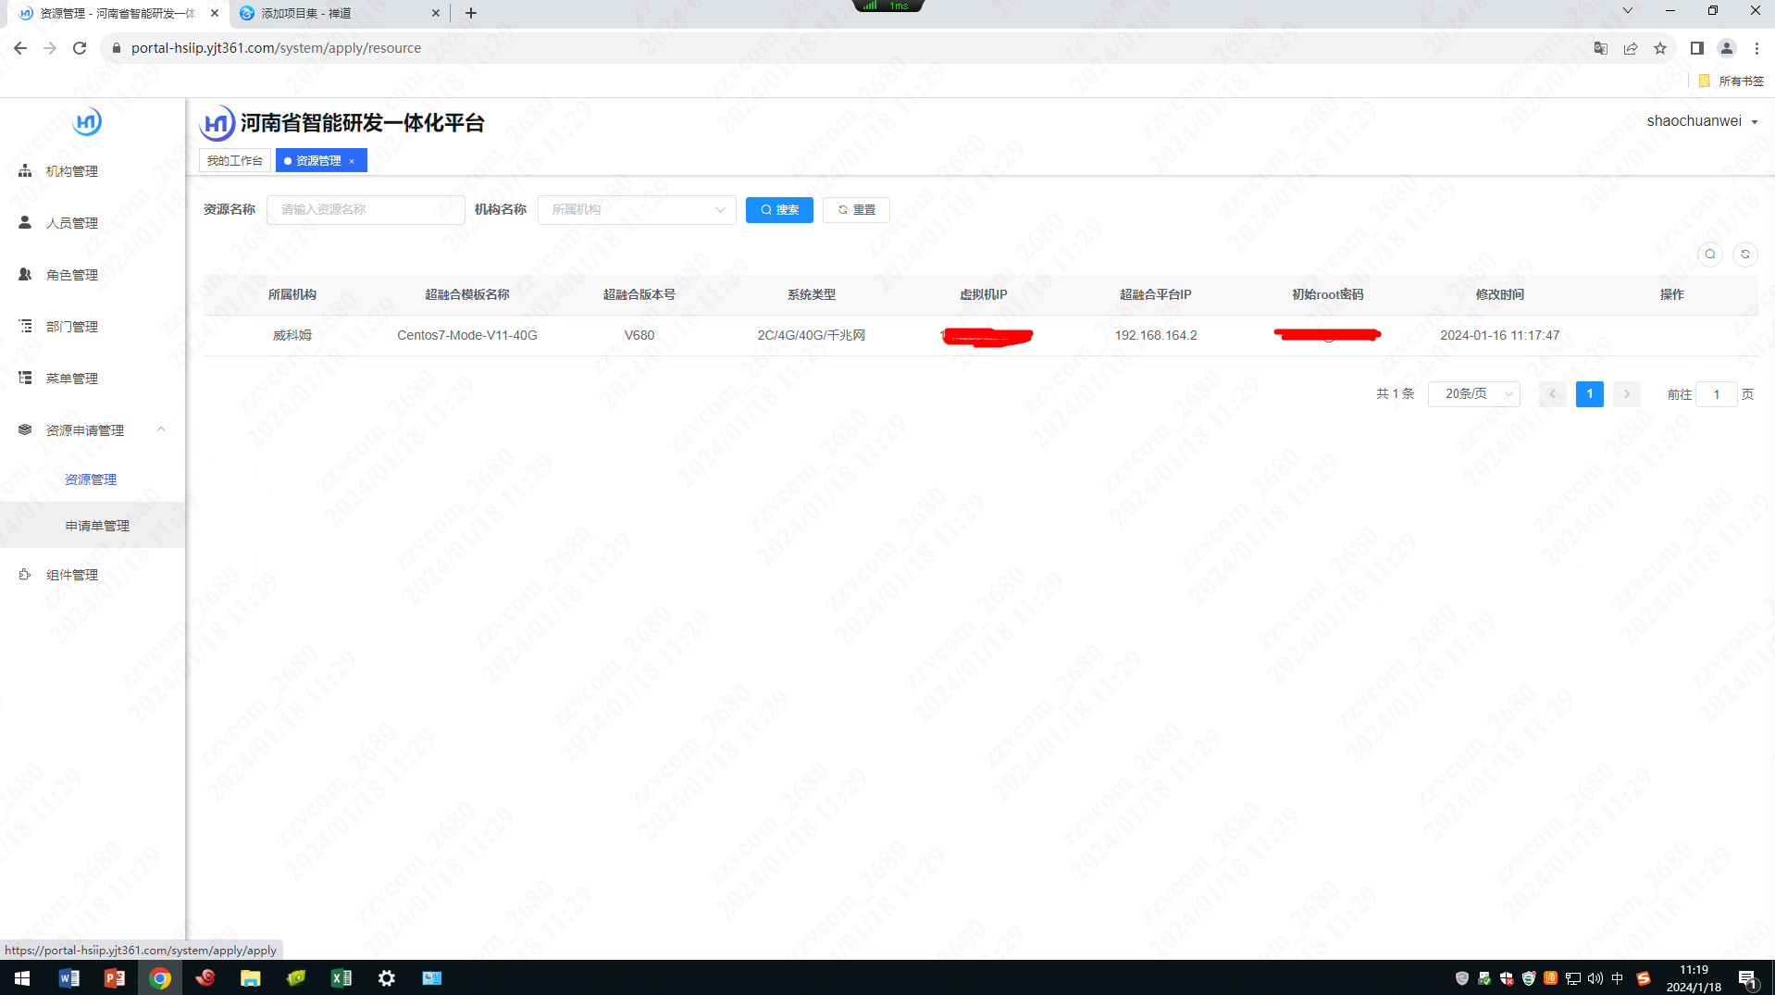Click the 人员管理 person icon

point(25,222)
